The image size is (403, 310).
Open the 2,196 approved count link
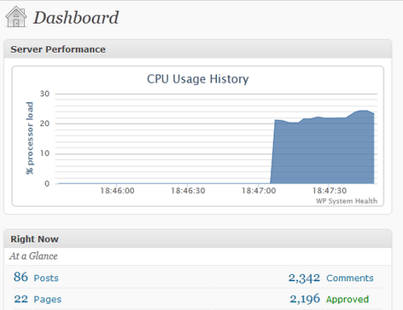[x=305, y=299]
